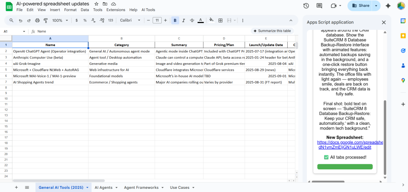
Task: Open the Name box dropdown arrow
Action: 24,31
